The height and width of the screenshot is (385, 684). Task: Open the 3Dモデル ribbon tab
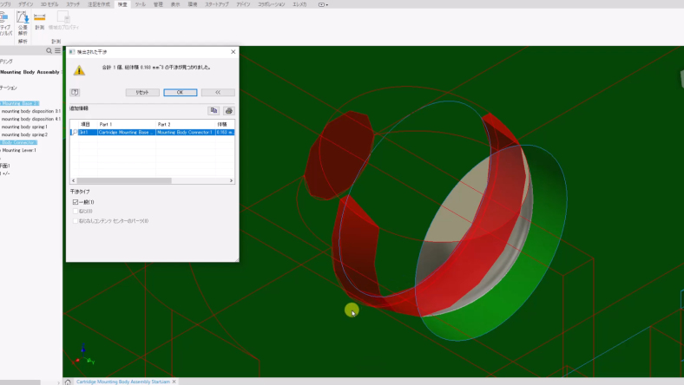[51, 4]
